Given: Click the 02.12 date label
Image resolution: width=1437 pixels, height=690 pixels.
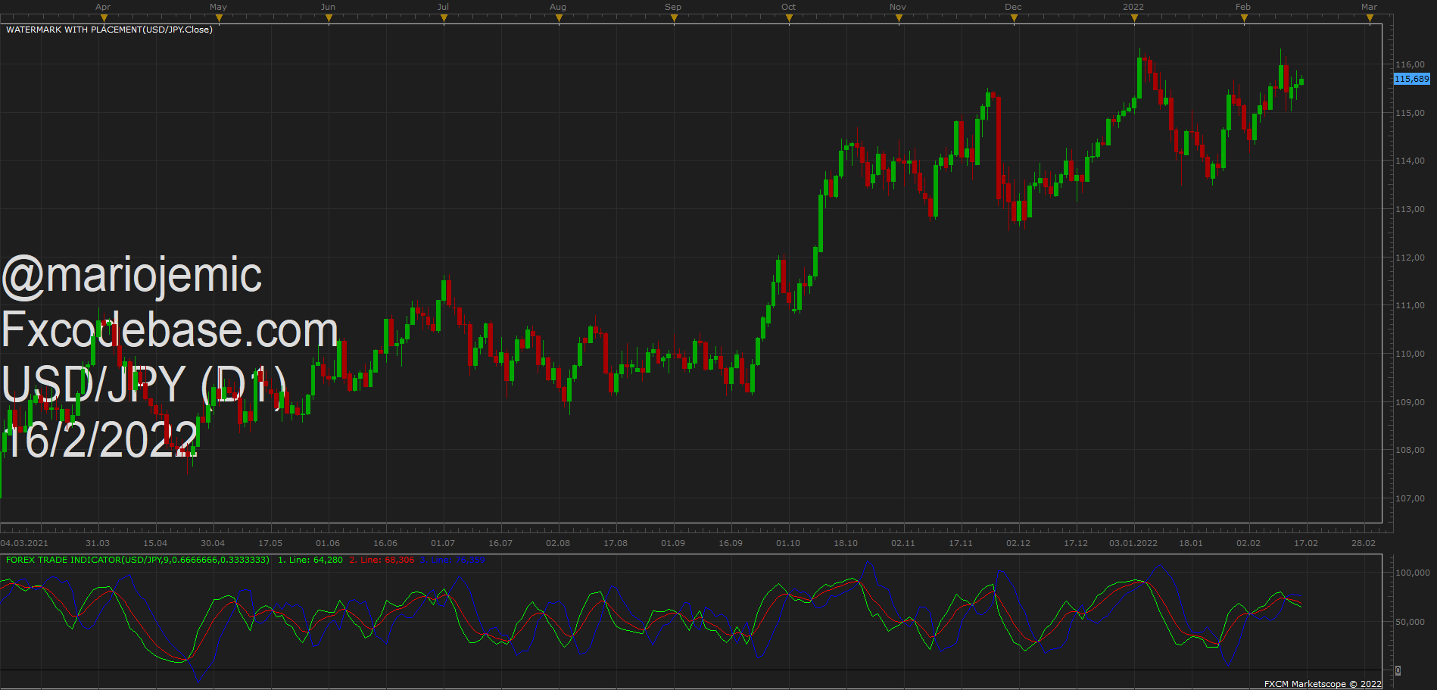Looking at the screenshot, I should point(1018,543).
